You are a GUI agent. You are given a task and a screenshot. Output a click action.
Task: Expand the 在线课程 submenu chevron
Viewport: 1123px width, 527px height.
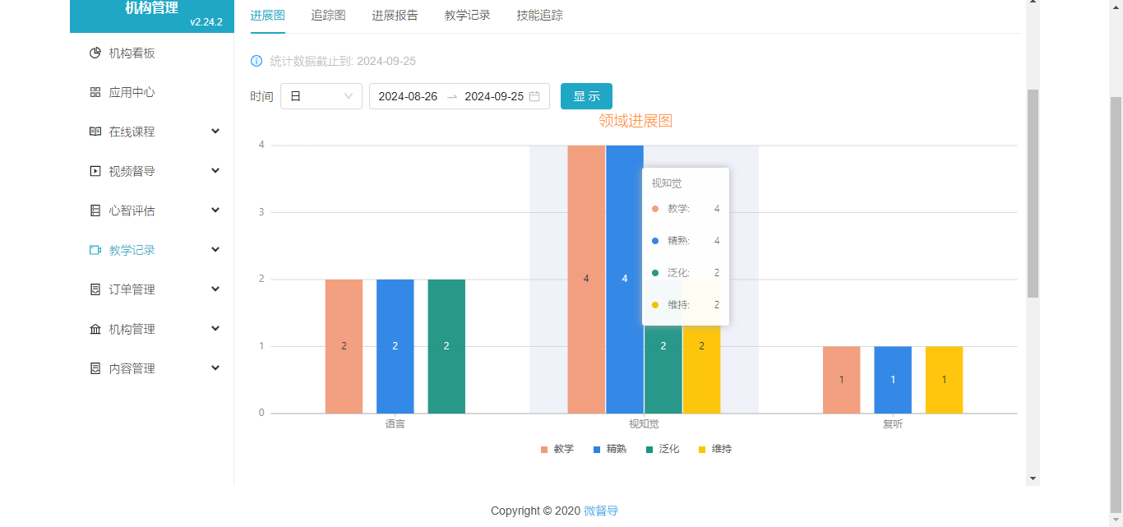215,132
